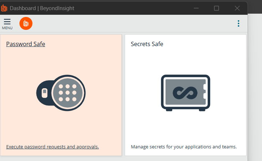262x161 pixels.
Task: Click the BeyondInsight icon in the title bar
Action: (4, 8)
